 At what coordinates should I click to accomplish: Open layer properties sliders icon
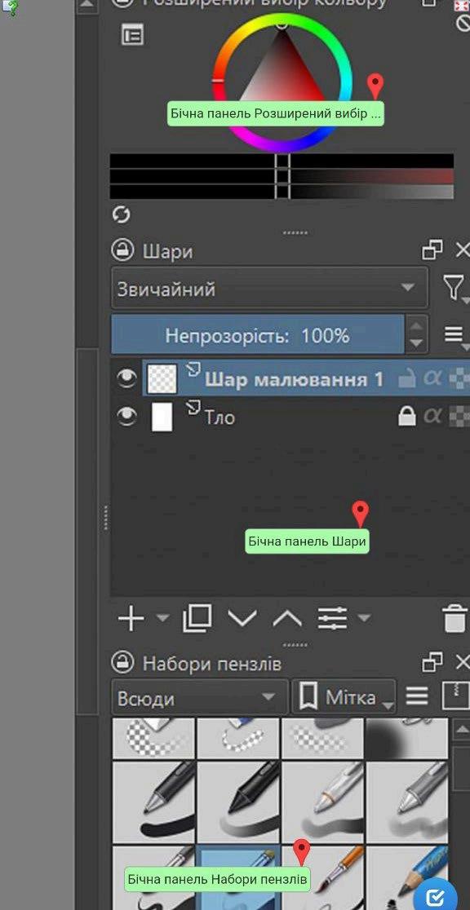click(x=332, y=618)
